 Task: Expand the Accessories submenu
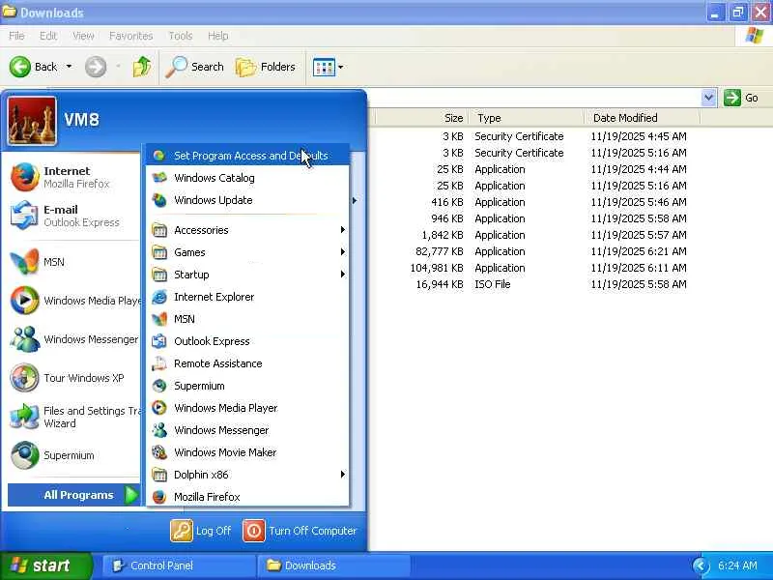(247, 230)
